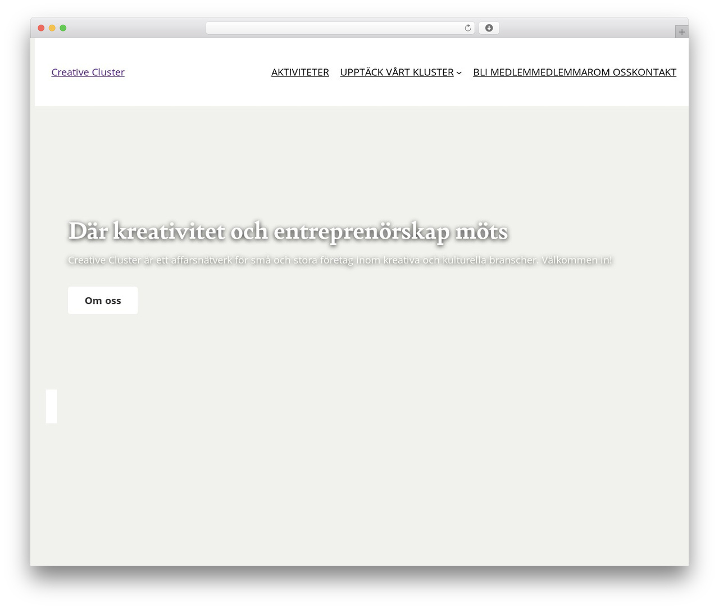This screenshot has height=609, width=719.
Task: Expand the Upptäck vårt kluster submenu chevron
Action: (459, 72)
